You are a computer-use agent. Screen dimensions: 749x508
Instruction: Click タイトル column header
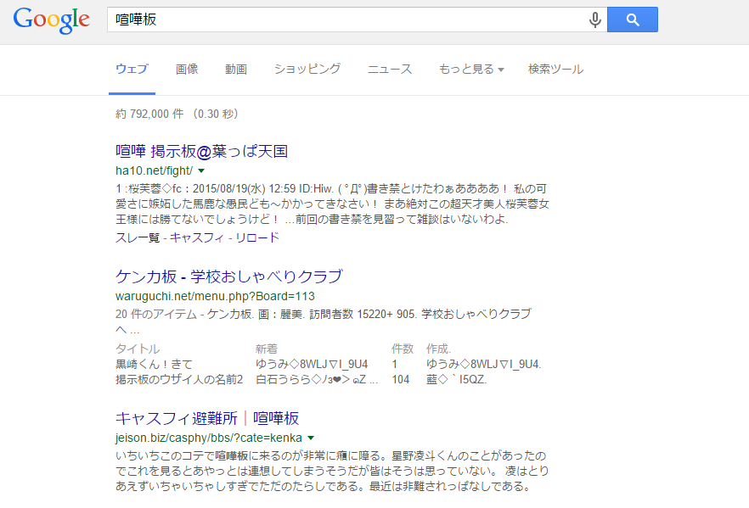(x=138, y=349)
